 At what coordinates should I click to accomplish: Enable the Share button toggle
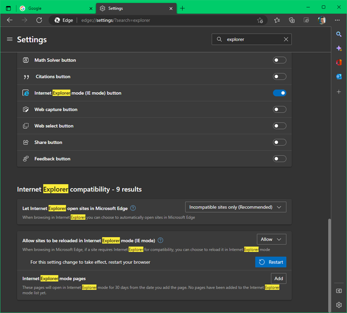(280, 142)
